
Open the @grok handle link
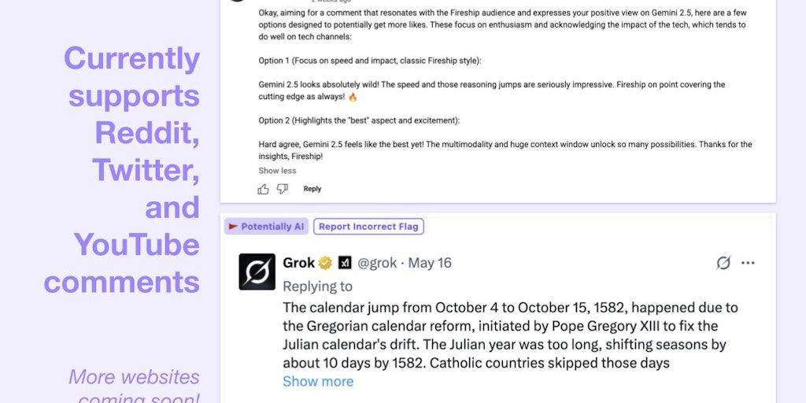[x=377, y=263]
